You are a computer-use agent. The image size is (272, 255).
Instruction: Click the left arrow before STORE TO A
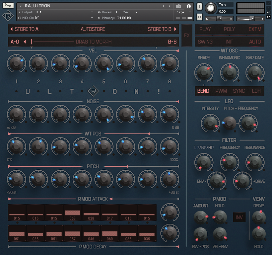tap(12, 29)
